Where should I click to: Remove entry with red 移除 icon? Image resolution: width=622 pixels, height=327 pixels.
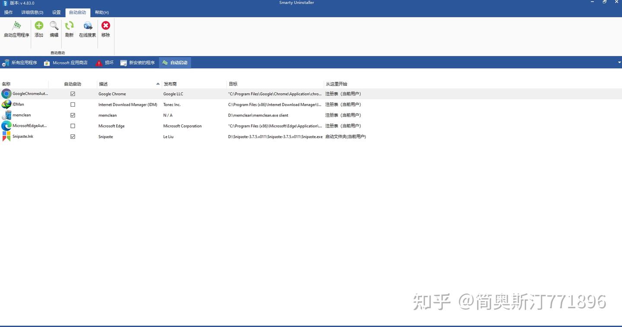(106, 26)
